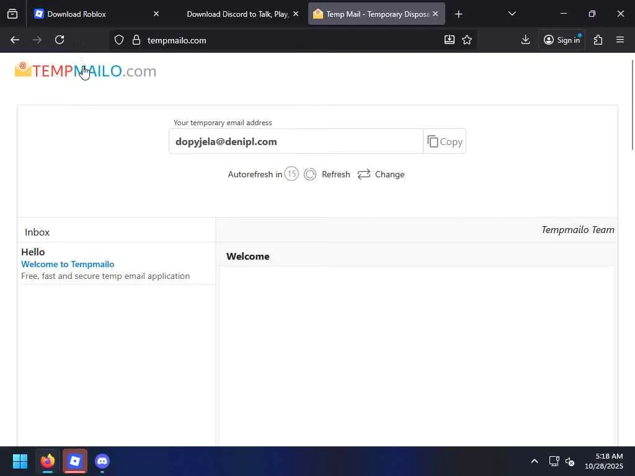Bookmark this page with the star

pos(467,40)
